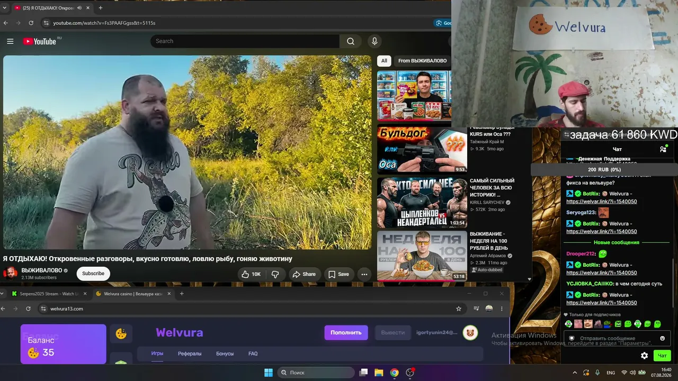The width and height of the screenshot is (678, 381).
Task: Start YouTube voice search with the microphone
Action: coord(374,41)
